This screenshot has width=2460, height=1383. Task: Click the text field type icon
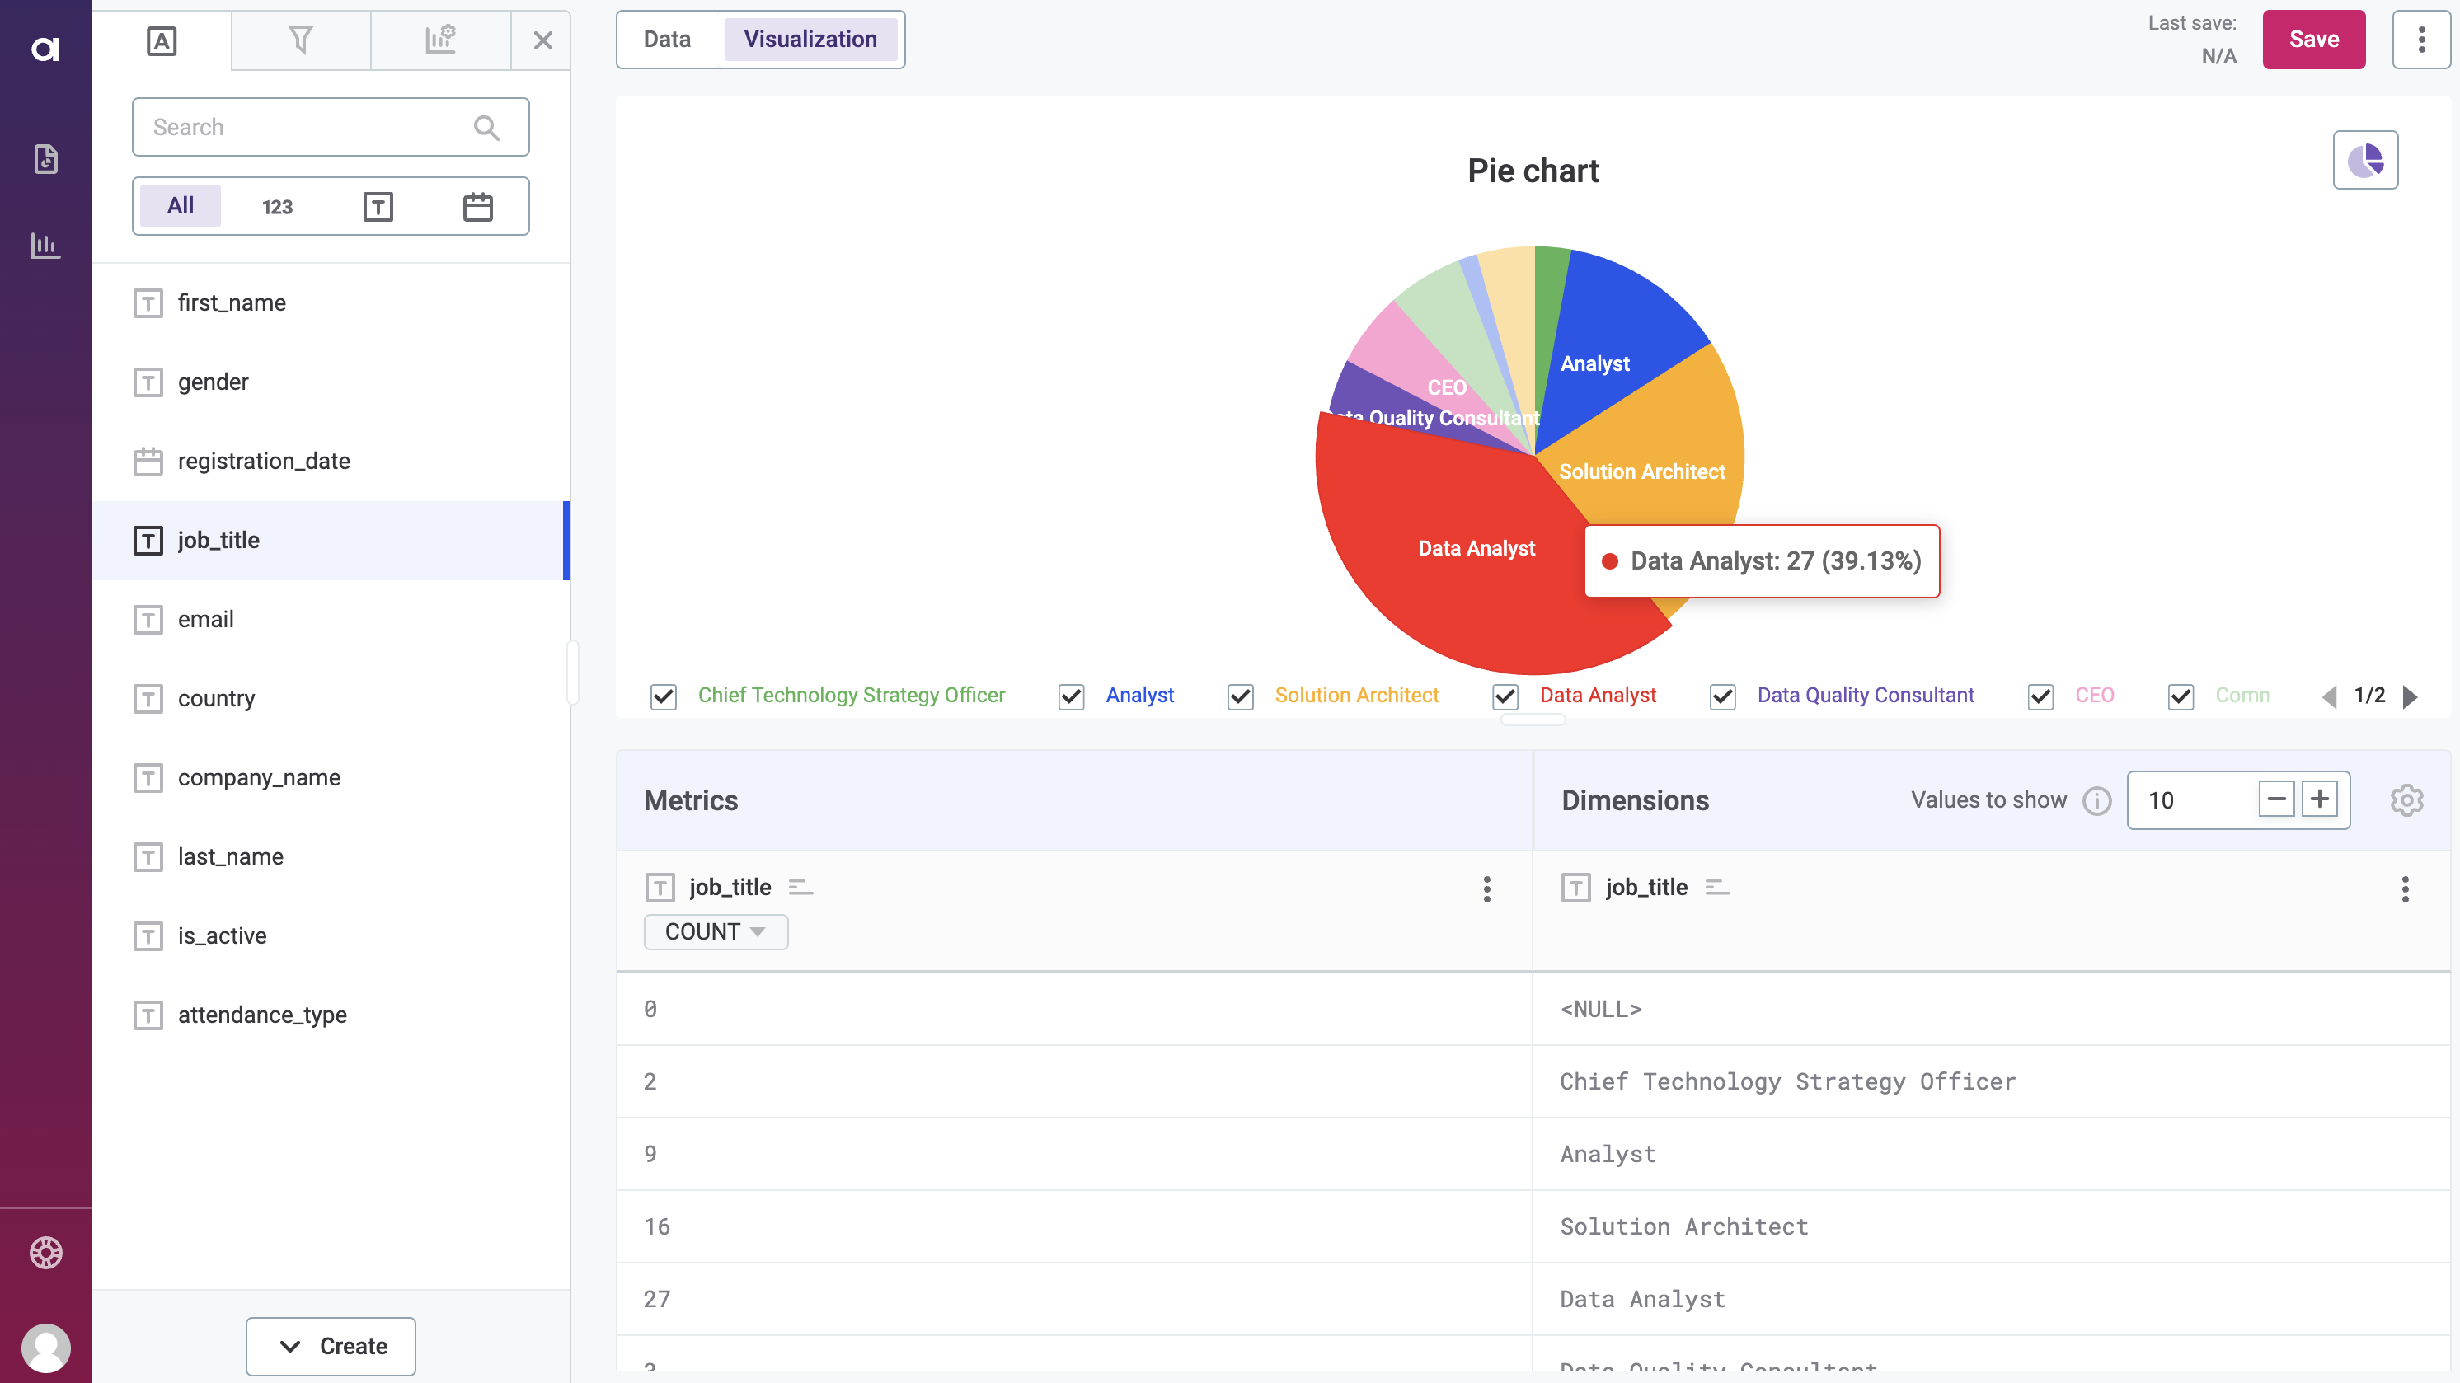(x=378, y=206)
